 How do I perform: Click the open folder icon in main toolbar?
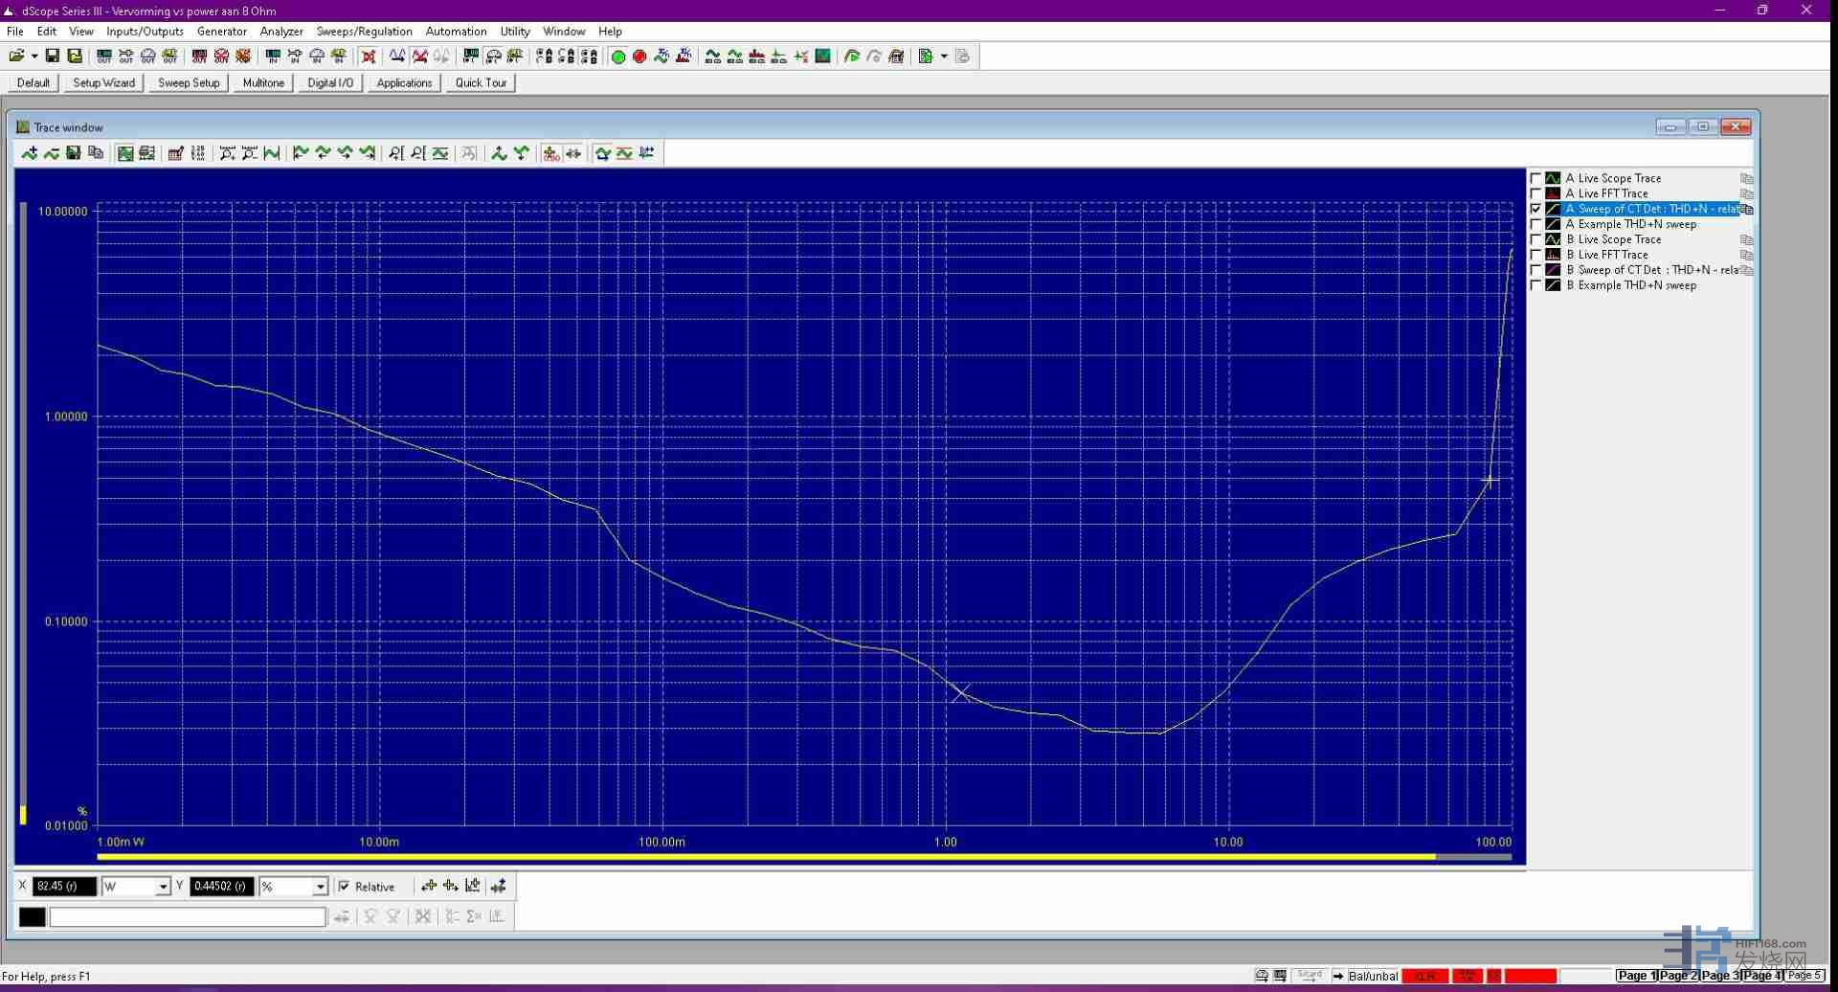[x=16, y=56]
